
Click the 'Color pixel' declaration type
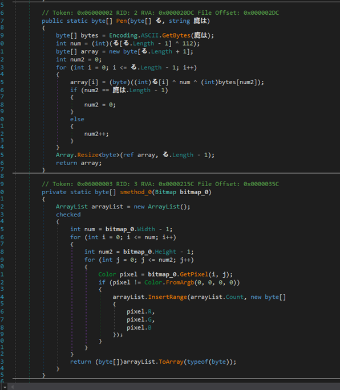[107, 274]
